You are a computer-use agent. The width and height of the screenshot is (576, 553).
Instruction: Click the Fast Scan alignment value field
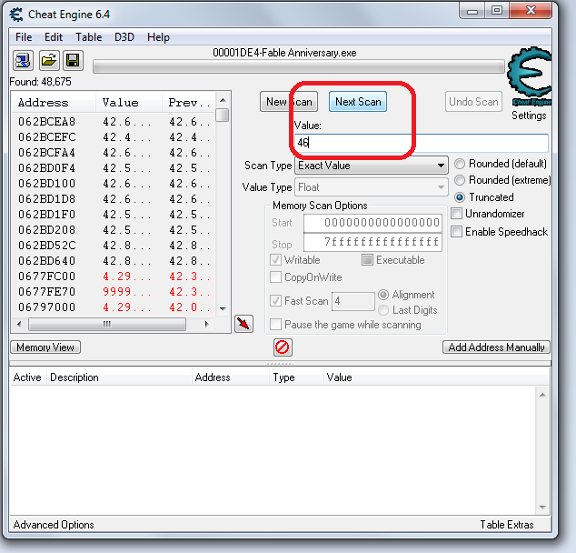coord(353,301)
